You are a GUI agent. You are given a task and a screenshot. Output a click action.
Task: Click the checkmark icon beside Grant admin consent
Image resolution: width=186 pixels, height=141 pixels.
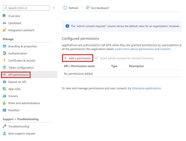coord(96,58)
